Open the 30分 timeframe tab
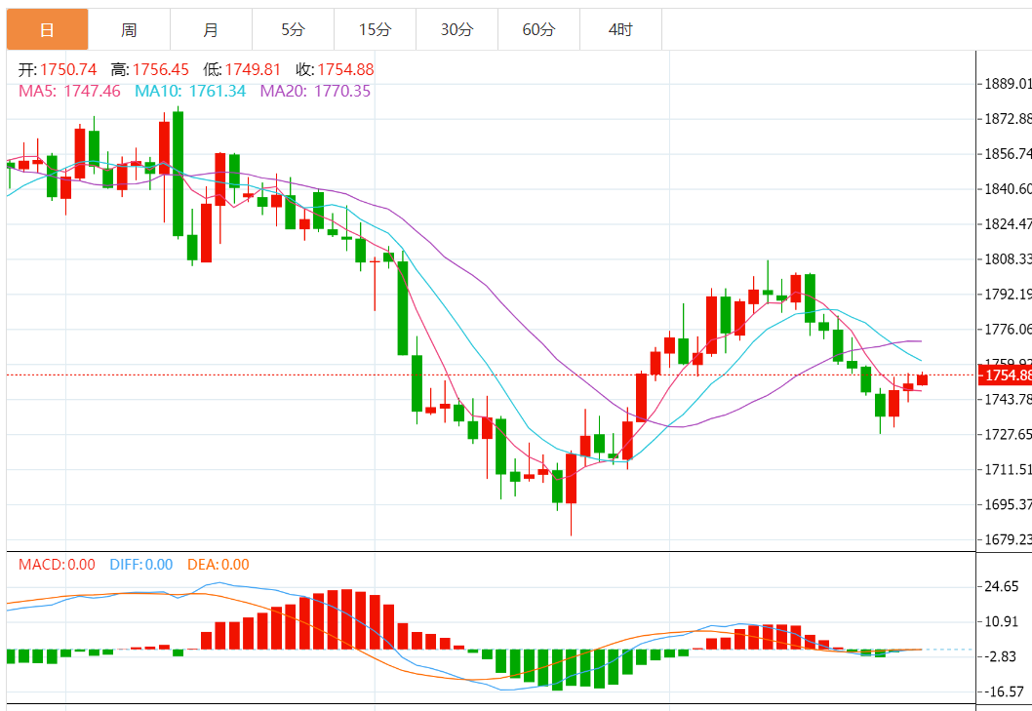Image resolution: width=1032 pixels, height=711 pixels. point(456,29)
